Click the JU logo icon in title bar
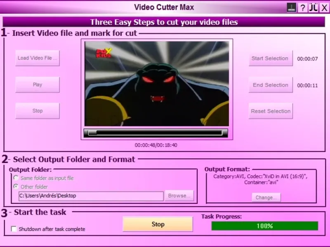 point(313,7)
